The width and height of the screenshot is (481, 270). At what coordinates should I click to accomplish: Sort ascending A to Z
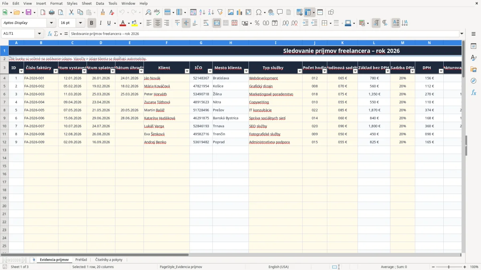[x=202, y=12]
